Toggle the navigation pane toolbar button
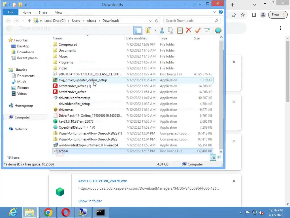Viewport: 290px width, 218px height. pyautogui.click(x=138, y=30)
